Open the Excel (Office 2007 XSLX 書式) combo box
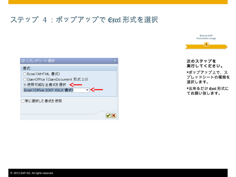 (56, 90)
